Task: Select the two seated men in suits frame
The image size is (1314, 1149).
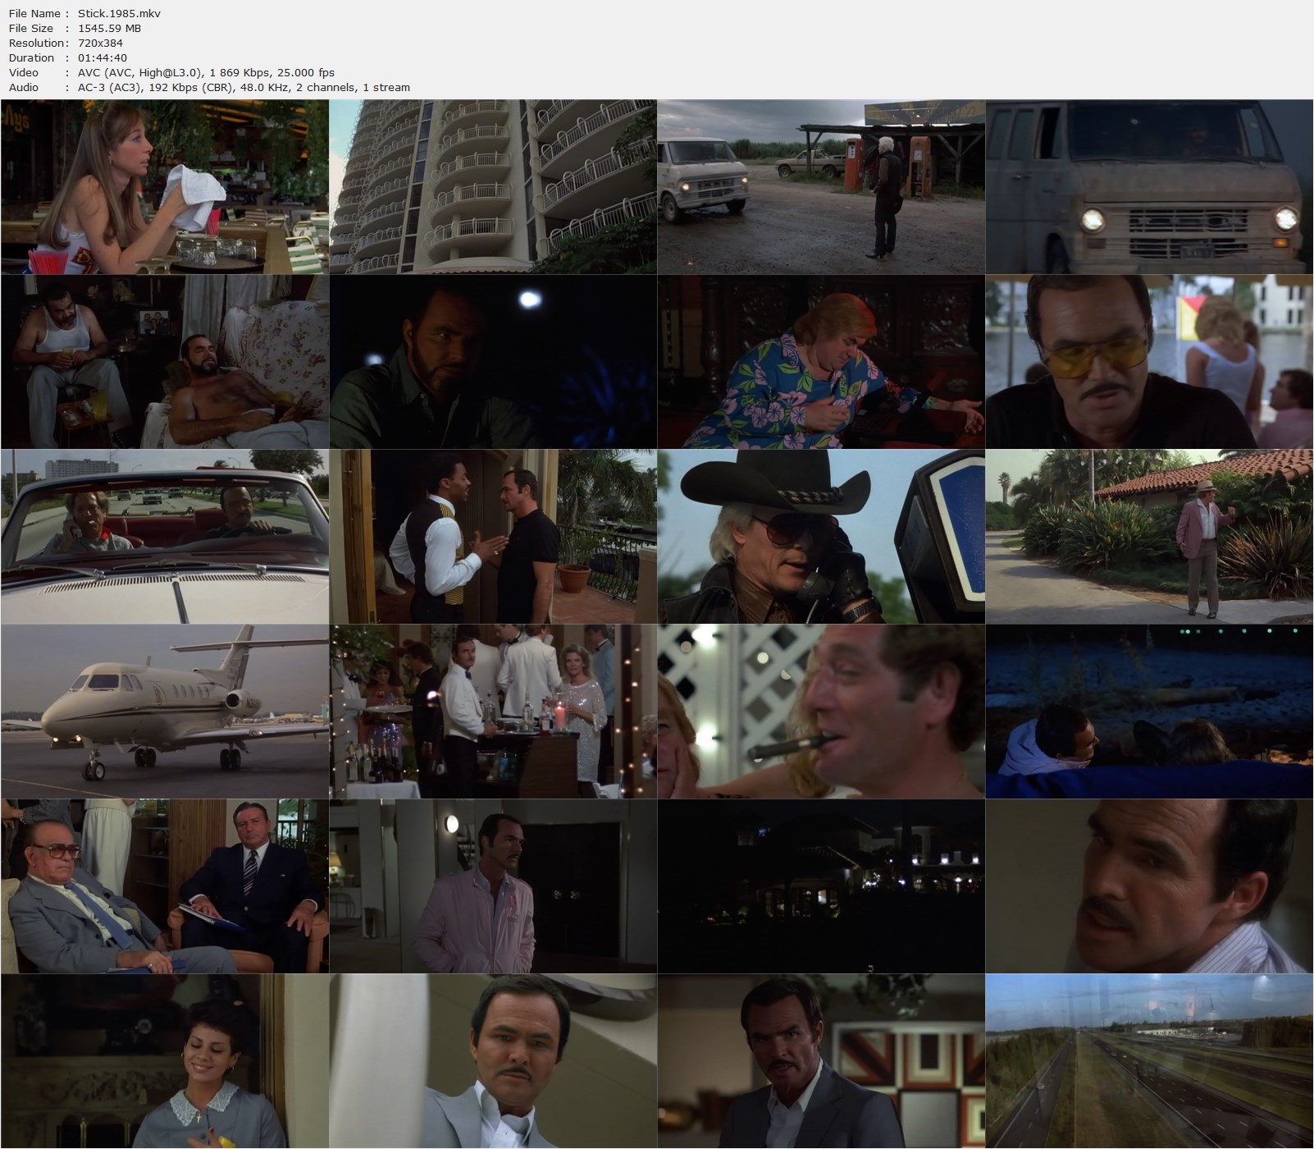Action: tap(164, 886)
